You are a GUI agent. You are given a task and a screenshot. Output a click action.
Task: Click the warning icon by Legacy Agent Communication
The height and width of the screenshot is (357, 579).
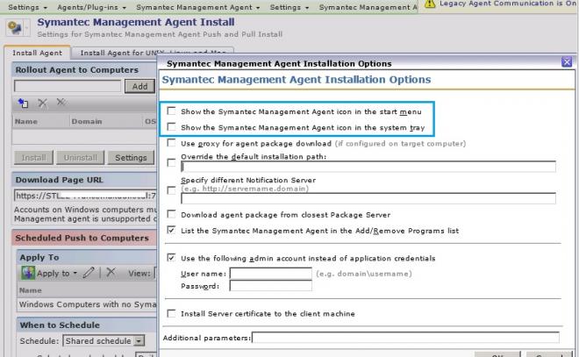[x=430, y=4]
